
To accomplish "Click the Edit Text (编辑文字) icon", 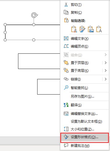I will click(x=66, y=38).
